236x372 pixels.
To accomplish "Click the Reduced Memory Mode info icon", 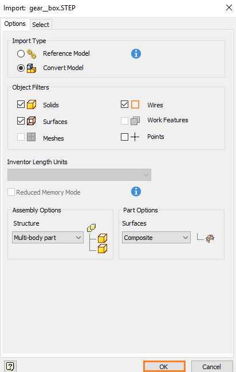I will [136, 192].
